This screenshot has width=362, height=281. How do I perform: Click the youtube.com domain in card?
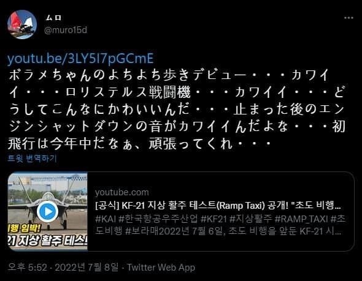click(122, 192)
